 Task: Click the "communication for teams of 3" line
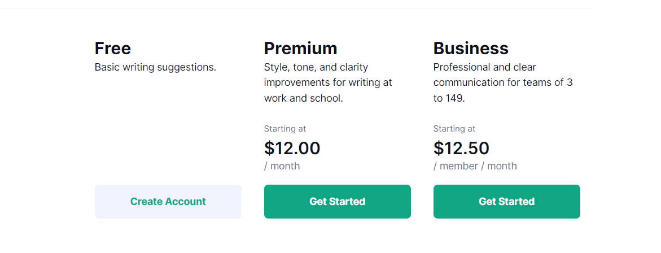click(503, 82)
